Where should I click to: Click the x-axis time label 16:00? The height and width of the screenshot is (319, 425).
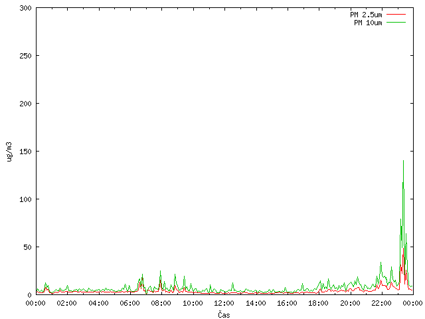pos(287,303)
